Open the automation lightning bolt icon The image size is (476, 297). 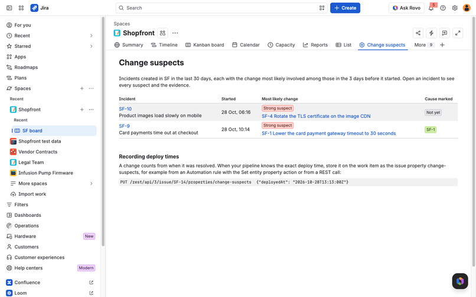(431, 33)
